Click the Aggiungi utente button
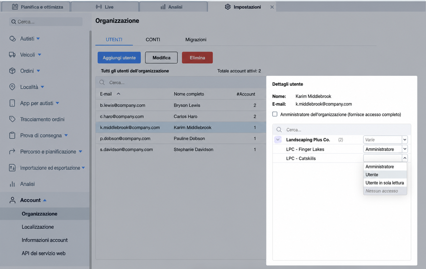The width and height of the screenshot is (426, 269). 119,58
